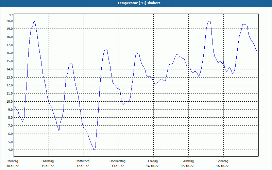This screenshot has height=170, width=272.
Task: Select the 17,0 y-axis value
Action: coord(10,45)
